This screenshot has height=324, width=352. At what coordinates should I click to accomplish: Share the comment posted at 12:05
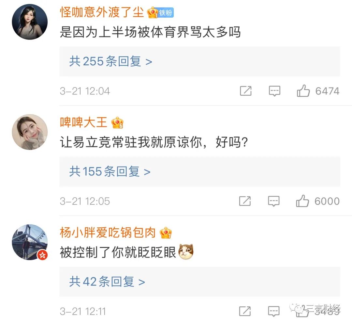pos(245,201)
